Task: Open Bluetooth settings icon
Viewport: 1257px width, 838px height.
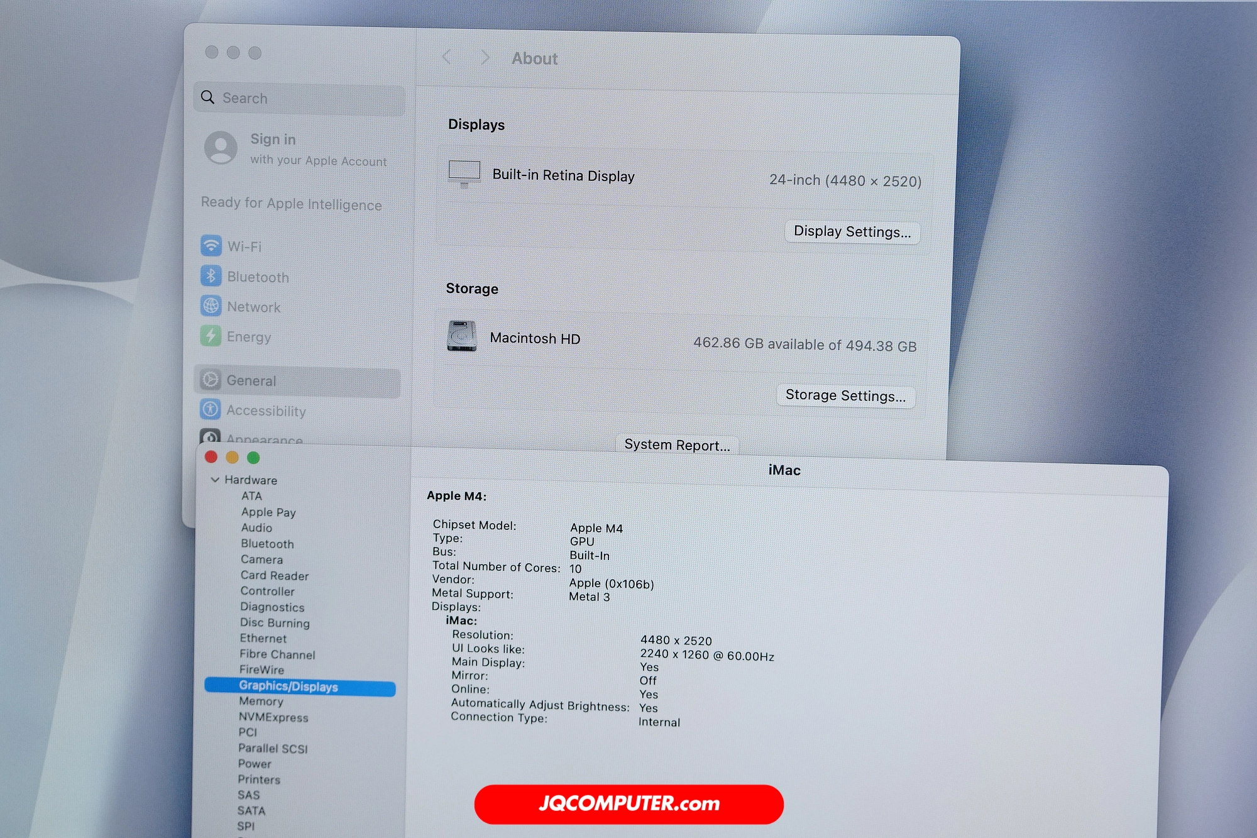Action: tap(211, 275)
